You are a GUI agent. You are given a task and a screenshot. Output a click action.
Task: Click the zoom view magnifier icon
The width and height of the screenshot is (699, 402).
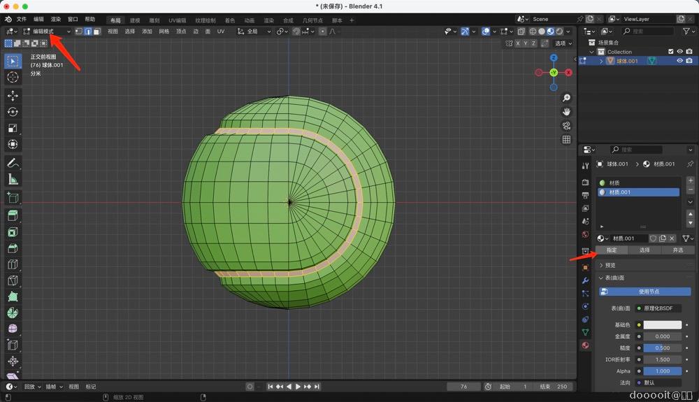click(566, 98)
